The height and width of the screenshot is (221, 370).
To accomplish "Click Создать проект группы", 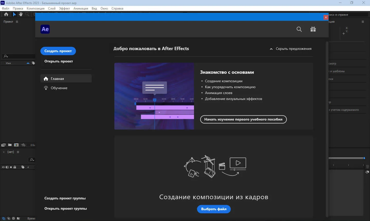I will pyautogui.click(x=65, y=198).
